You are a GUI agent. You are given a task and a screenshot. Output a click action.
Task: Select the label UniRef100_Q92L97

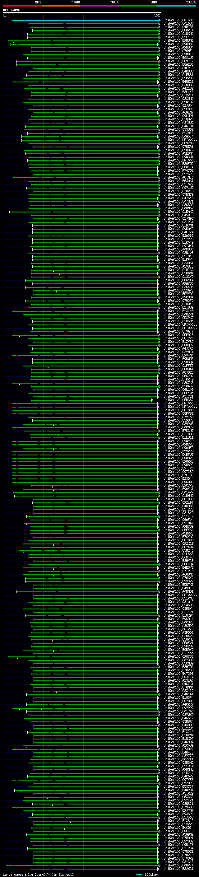click(178, 502)
